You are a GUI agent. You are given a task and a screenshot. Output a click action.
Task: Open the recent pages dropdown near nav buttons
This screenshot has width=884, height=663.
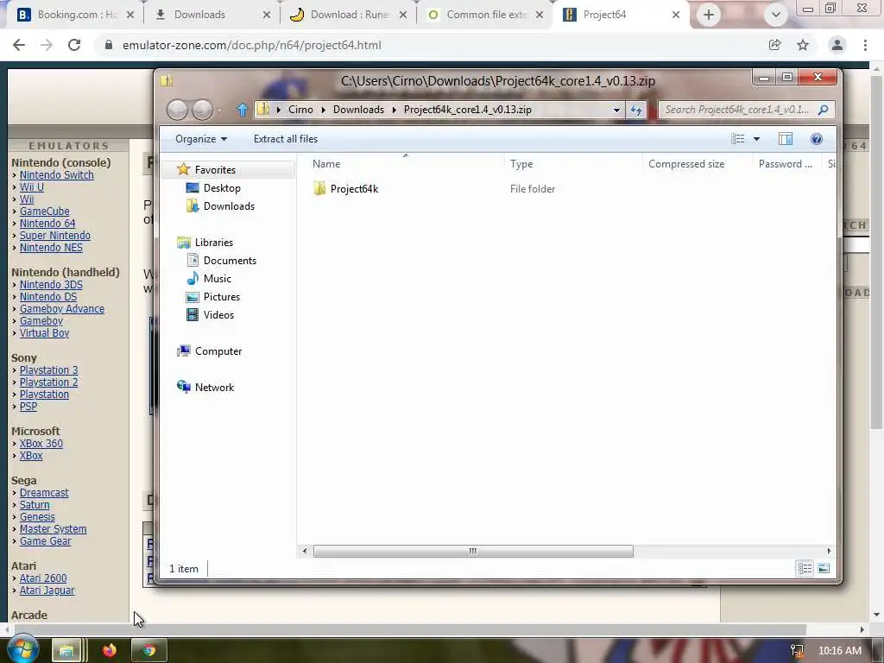(x=218, y=110)
